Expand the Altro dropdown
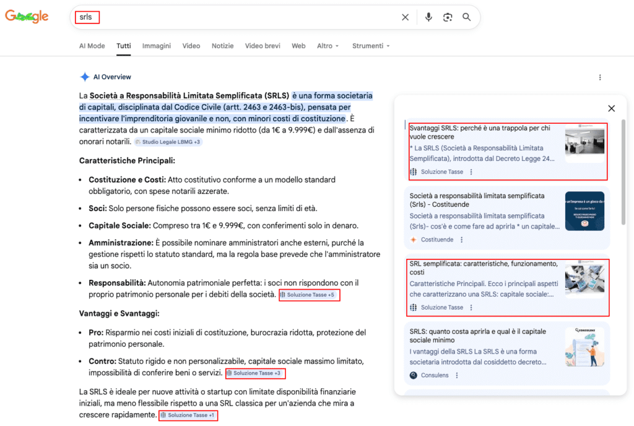Screen dimensions: 634x426 coord(328,46)
